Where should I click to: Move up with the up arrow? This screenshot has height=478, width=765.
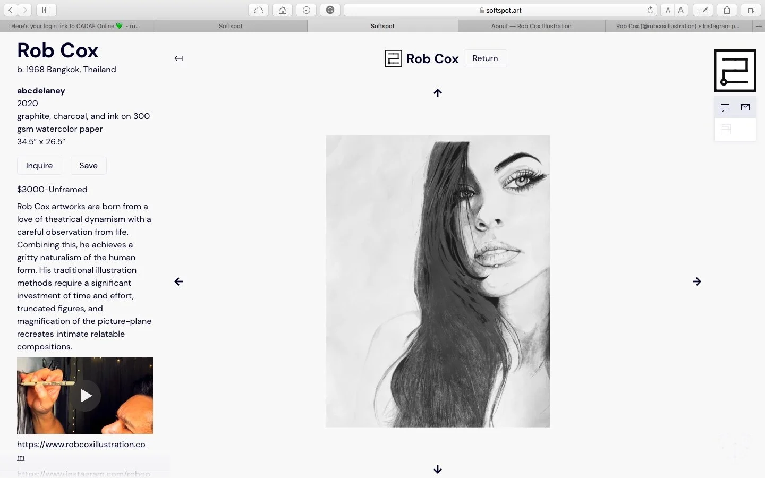tap(438, 93)
